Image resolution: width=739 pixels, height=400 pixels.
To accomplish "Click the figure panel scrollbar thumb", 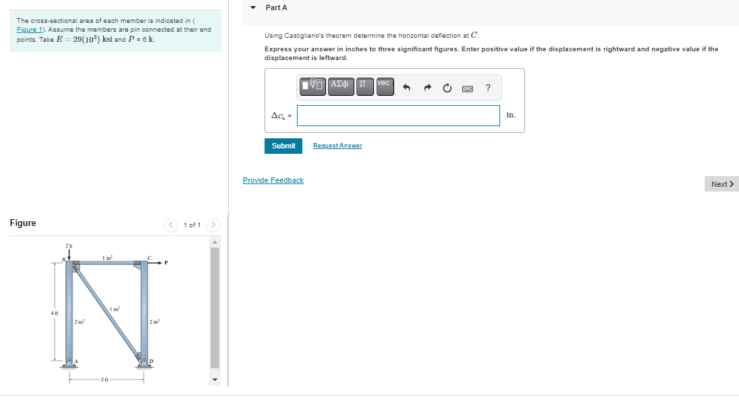I will 215,308.
